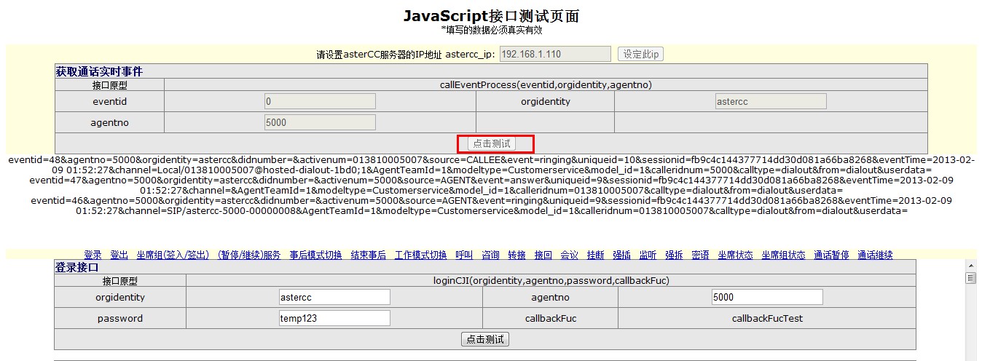The width and height of the screenshot is (982, 361).
Task: Select the 转接 link
Action: coord(516,255)
